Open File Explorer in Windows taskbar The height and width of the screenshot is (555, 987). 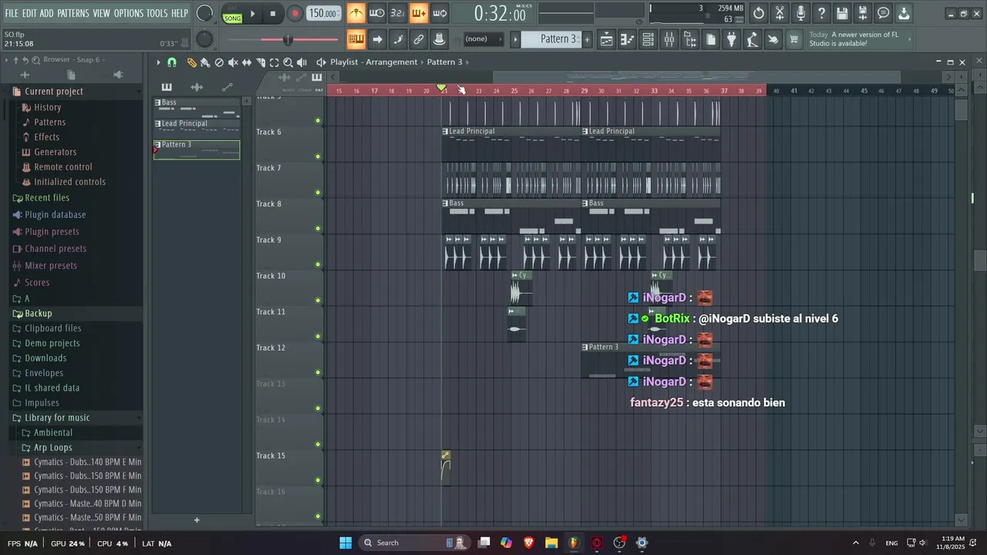pyautogui.click(x=551, y=543)
